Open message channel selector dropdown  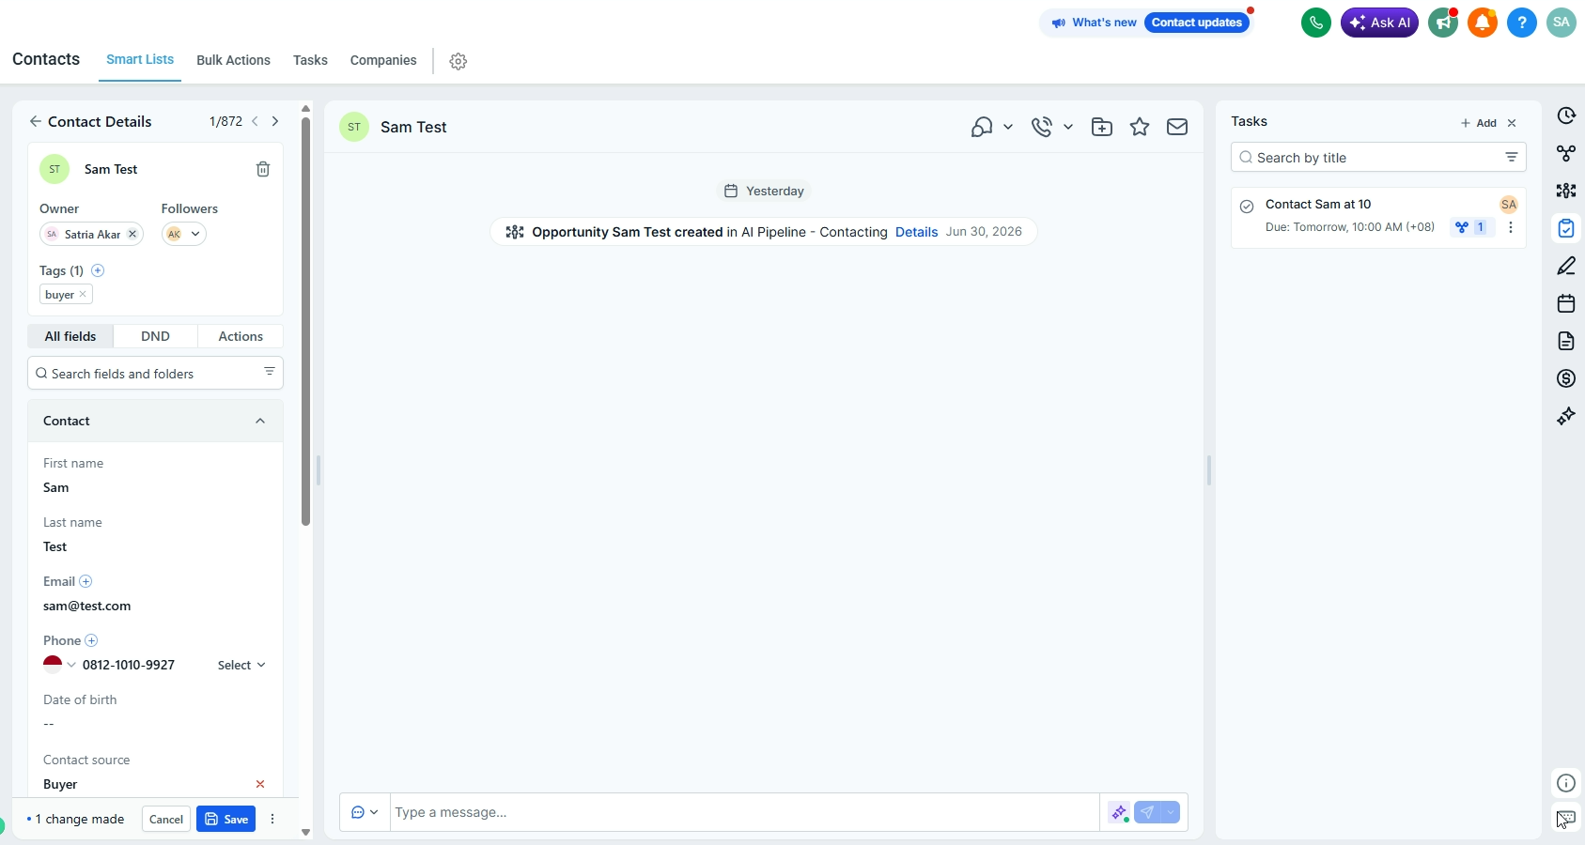pos(365,812)
